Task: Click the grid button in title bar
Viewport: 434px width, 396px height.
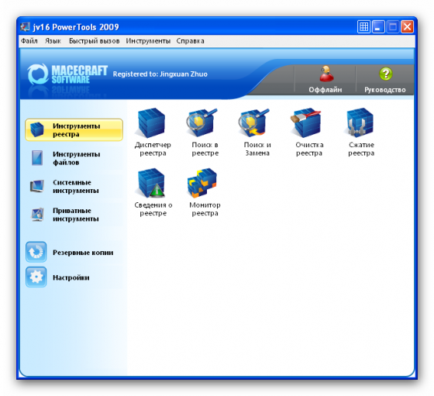Action: coord(363,27)
